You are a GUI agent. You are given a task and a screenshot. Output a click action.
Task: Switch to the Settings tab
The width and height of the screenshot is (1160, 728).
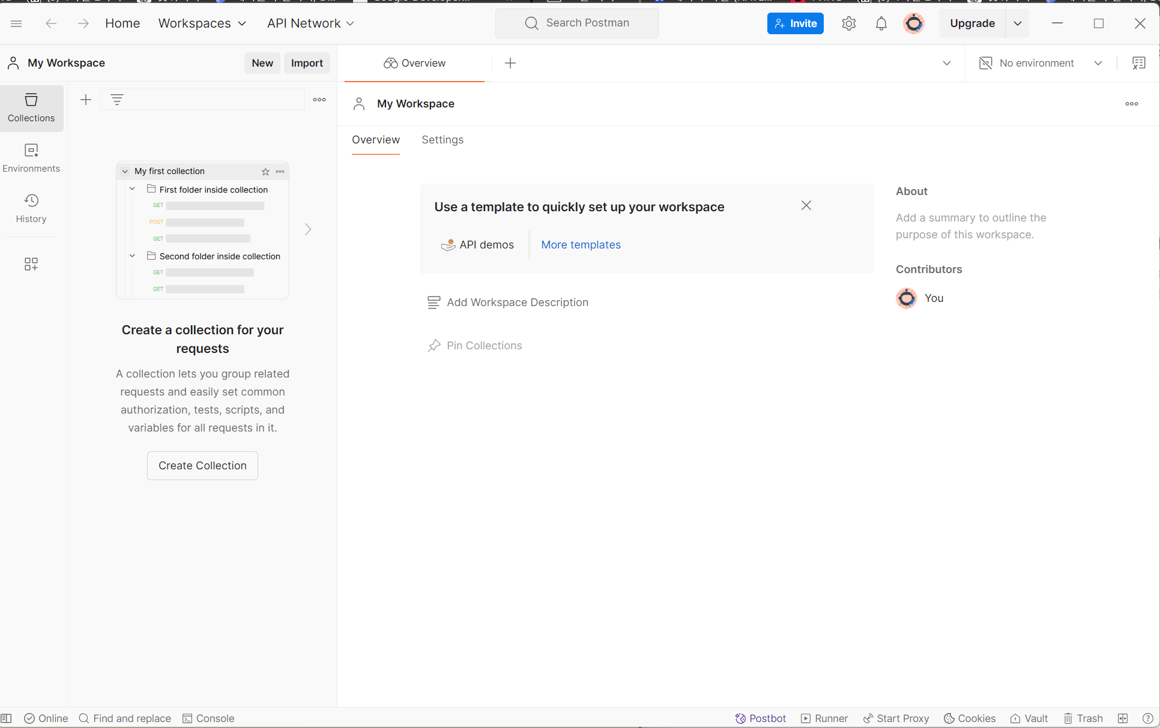(x=442, y=140)
